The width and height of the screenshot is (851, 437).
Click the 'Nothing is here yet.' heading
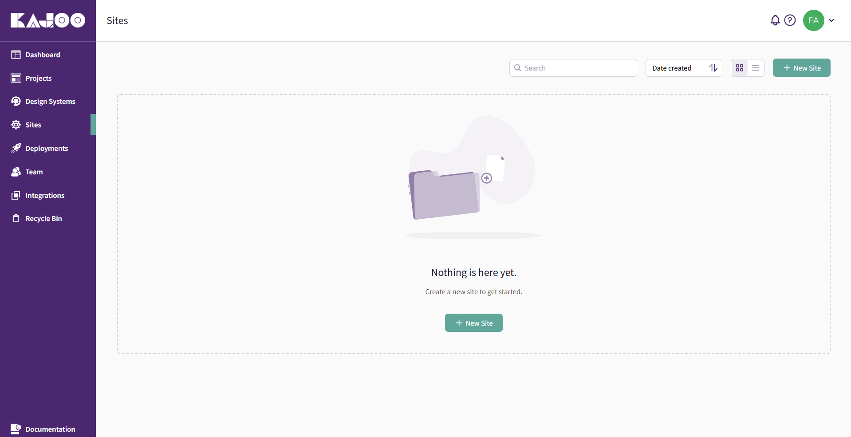(473, 272)
